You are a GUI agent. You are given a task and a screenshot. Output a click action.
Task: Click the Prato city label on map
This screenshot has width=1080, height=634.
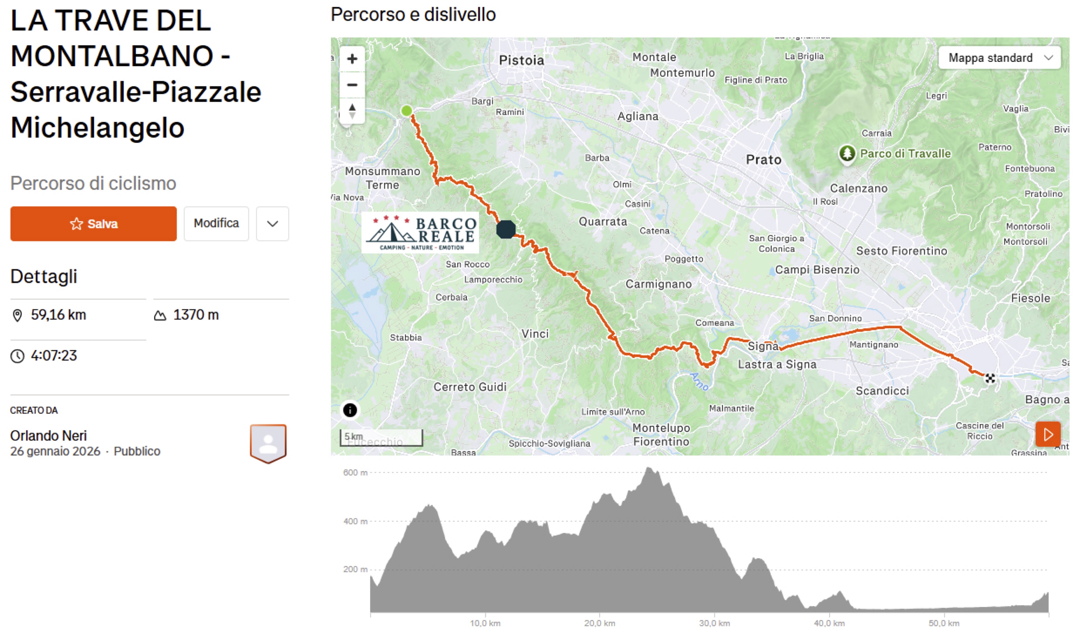pyautogui.click(x=764, y=160)
